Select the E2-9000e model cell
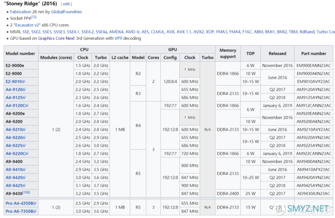 [x=21, y=66]
